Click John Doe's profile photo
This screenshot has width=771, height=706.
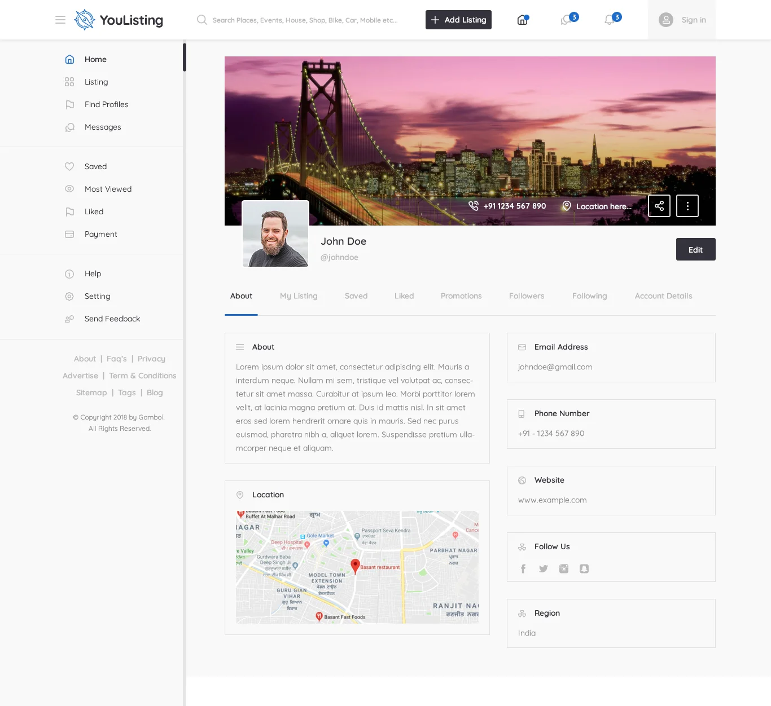275,233
